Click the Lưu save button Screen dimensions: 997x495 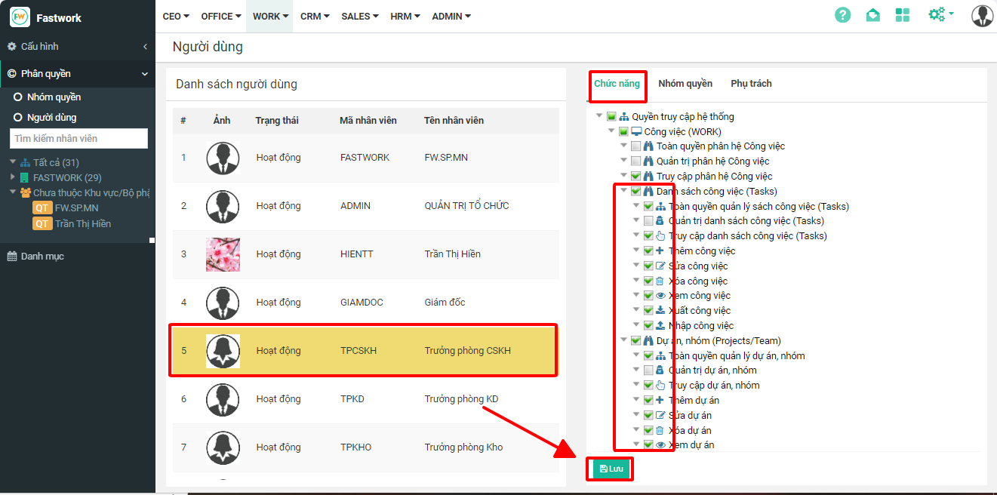click(x=610, y=469)
